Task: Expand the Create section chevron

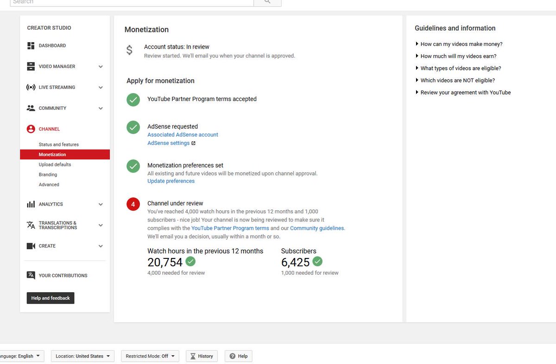Action: [101, 246]
